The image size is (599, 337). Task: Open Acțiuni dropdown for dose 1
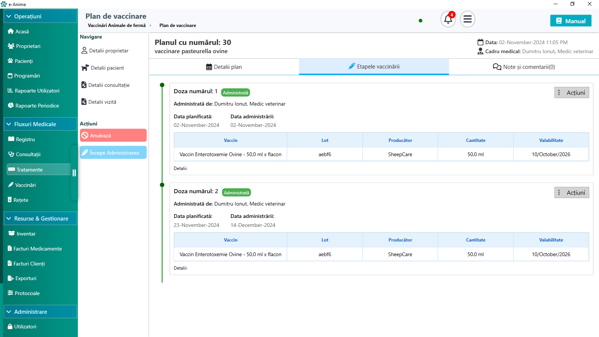[571, 92]
